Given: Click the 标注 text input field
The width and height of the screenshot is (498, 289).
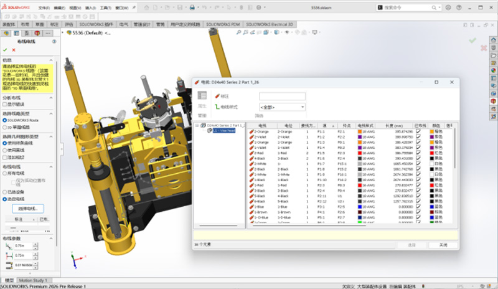Looking at the screenshot, I should pyautogui.click(x=282, y=96).
